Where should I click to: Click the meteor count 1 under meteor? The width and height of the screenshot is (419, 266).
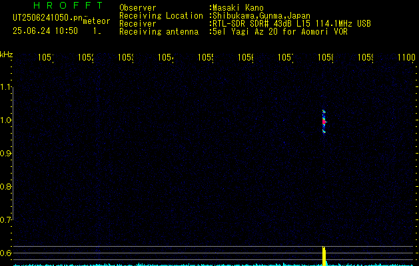click(x=96, y=31)
